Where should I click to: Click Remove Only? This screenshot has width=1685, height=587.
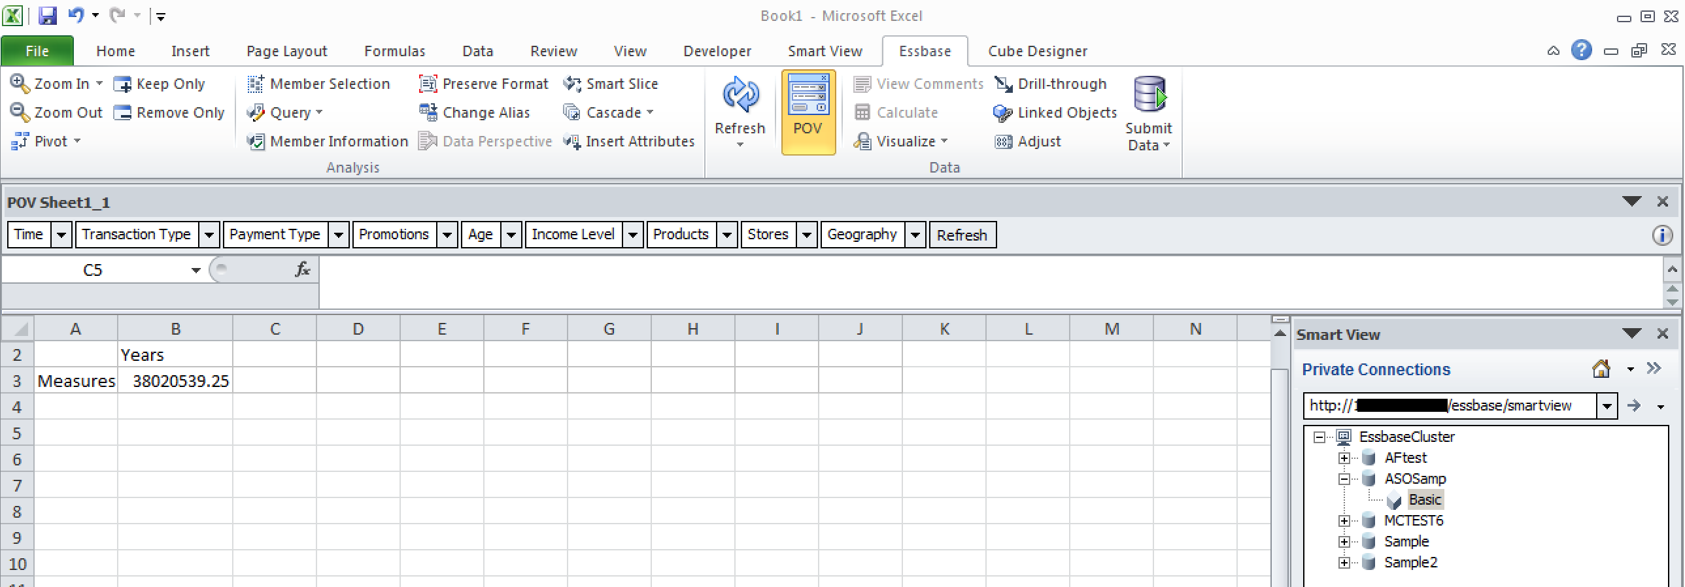coord(169,112)
